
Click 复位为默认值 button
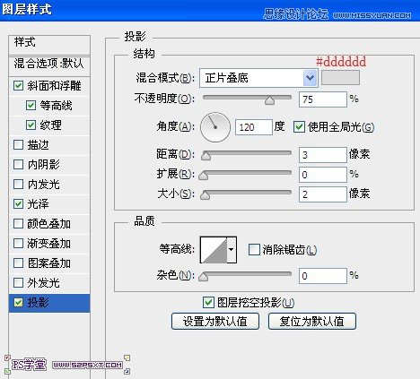tap(312, 322)
